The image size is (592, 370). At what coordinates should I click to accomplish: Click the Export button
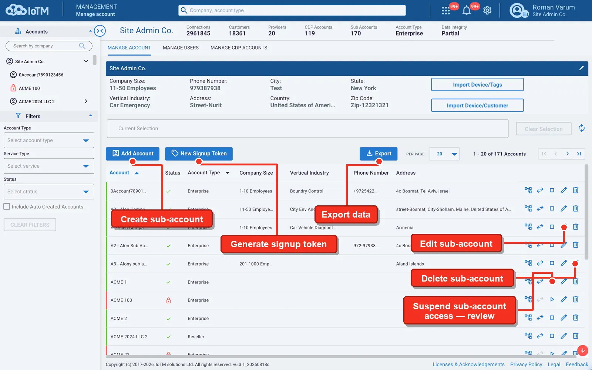point(379,154)
